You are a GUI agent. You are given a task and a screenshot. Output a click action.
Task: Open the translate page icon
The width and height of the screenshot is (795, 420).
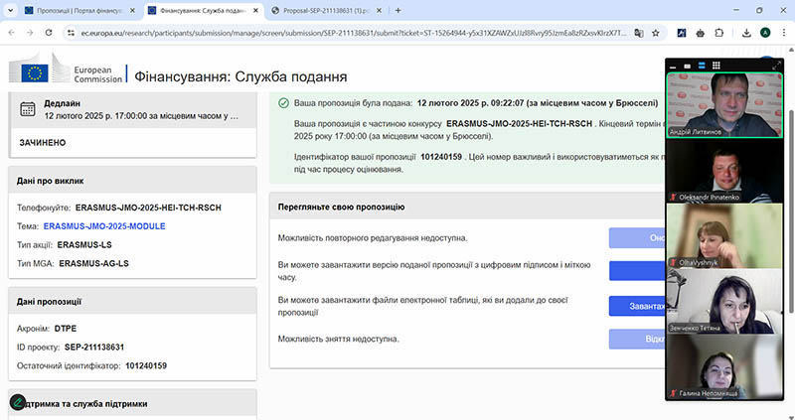639,33
